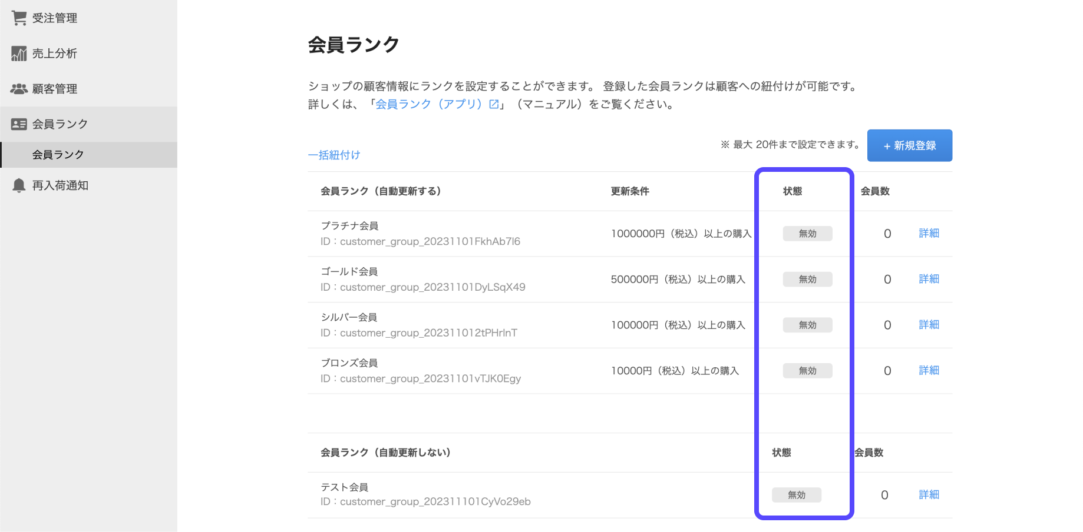The width and height of the screenshot is (1083, 532).
Task: Select the ゴールド会員 rank name
Action: 349,271
